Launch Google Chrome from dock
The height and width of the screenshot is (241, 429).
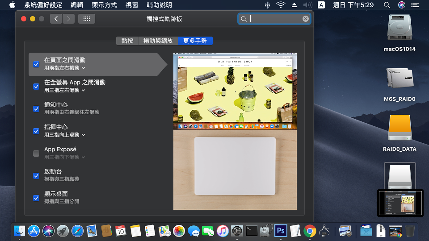point(310,231)
